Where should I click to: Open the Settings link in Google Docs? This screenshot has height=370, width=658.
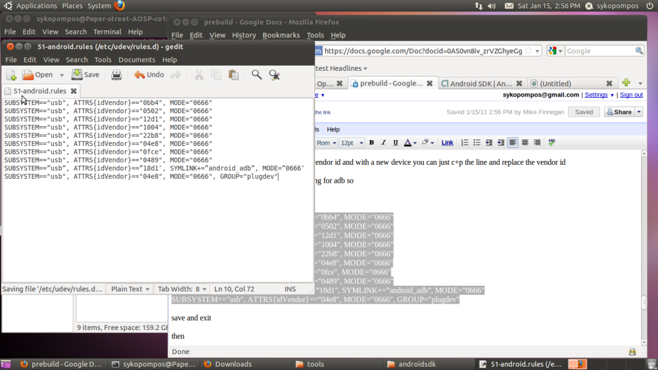(x=596, y=95)
